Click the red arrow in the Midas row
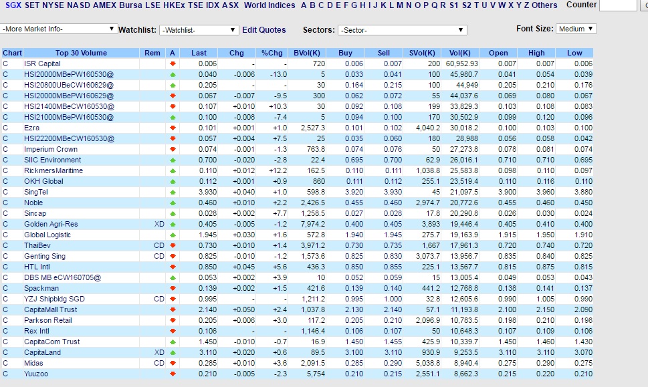This screenshot has width=648, height=387. (173, 364)
